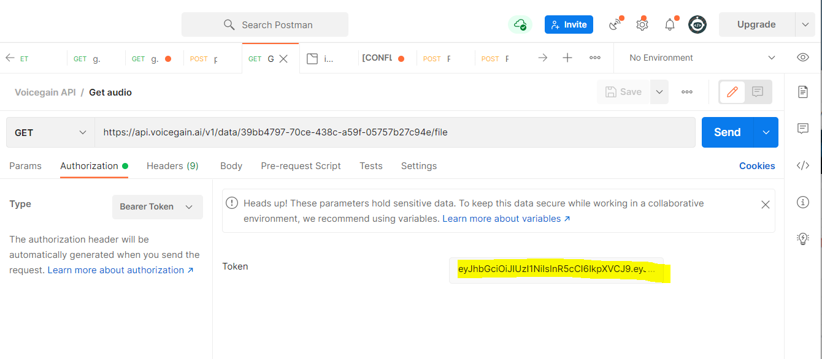Click the Search Postman field
Image resolution: width=822 pixels, height=359 pixels.
pos(265,25)
